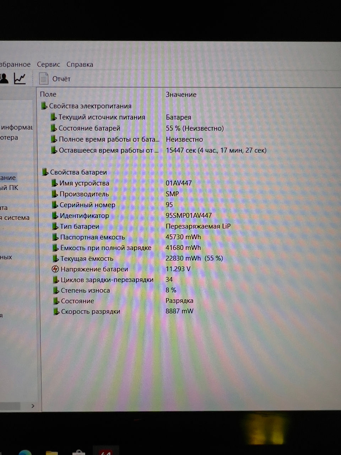The image size is (341, 455).
Task: Click the Текущий источник питания row icon
Action: [53, 117]
